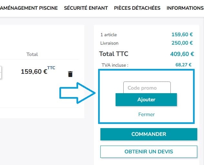Image resolution: width=204 pixels, height=165 pixels.
Task: Click the Fermer link
Action: click(x=147, y=114)
